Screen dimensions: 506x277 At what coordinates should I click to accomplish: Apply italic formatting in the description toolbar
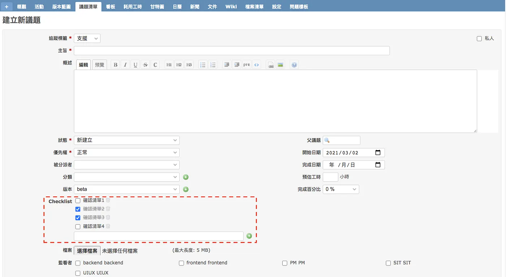pyautogui.click(x=125, y=65)
